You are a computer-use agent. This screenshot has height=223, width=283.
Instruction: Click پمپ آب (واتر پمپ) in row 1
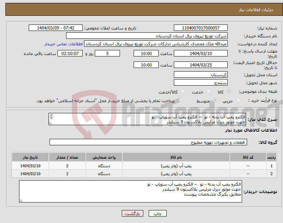point(176,166)
